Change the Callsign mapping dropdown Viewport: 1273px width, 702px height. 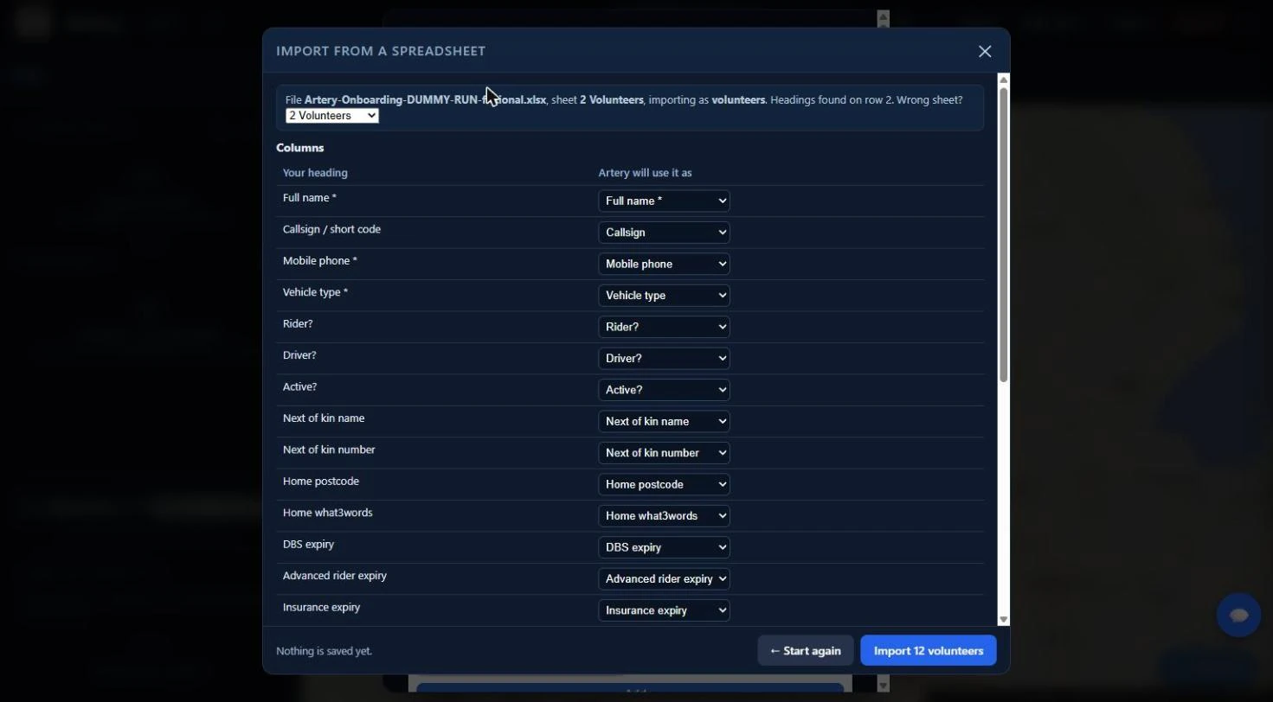pyautogui.click(x=664, y=233)
